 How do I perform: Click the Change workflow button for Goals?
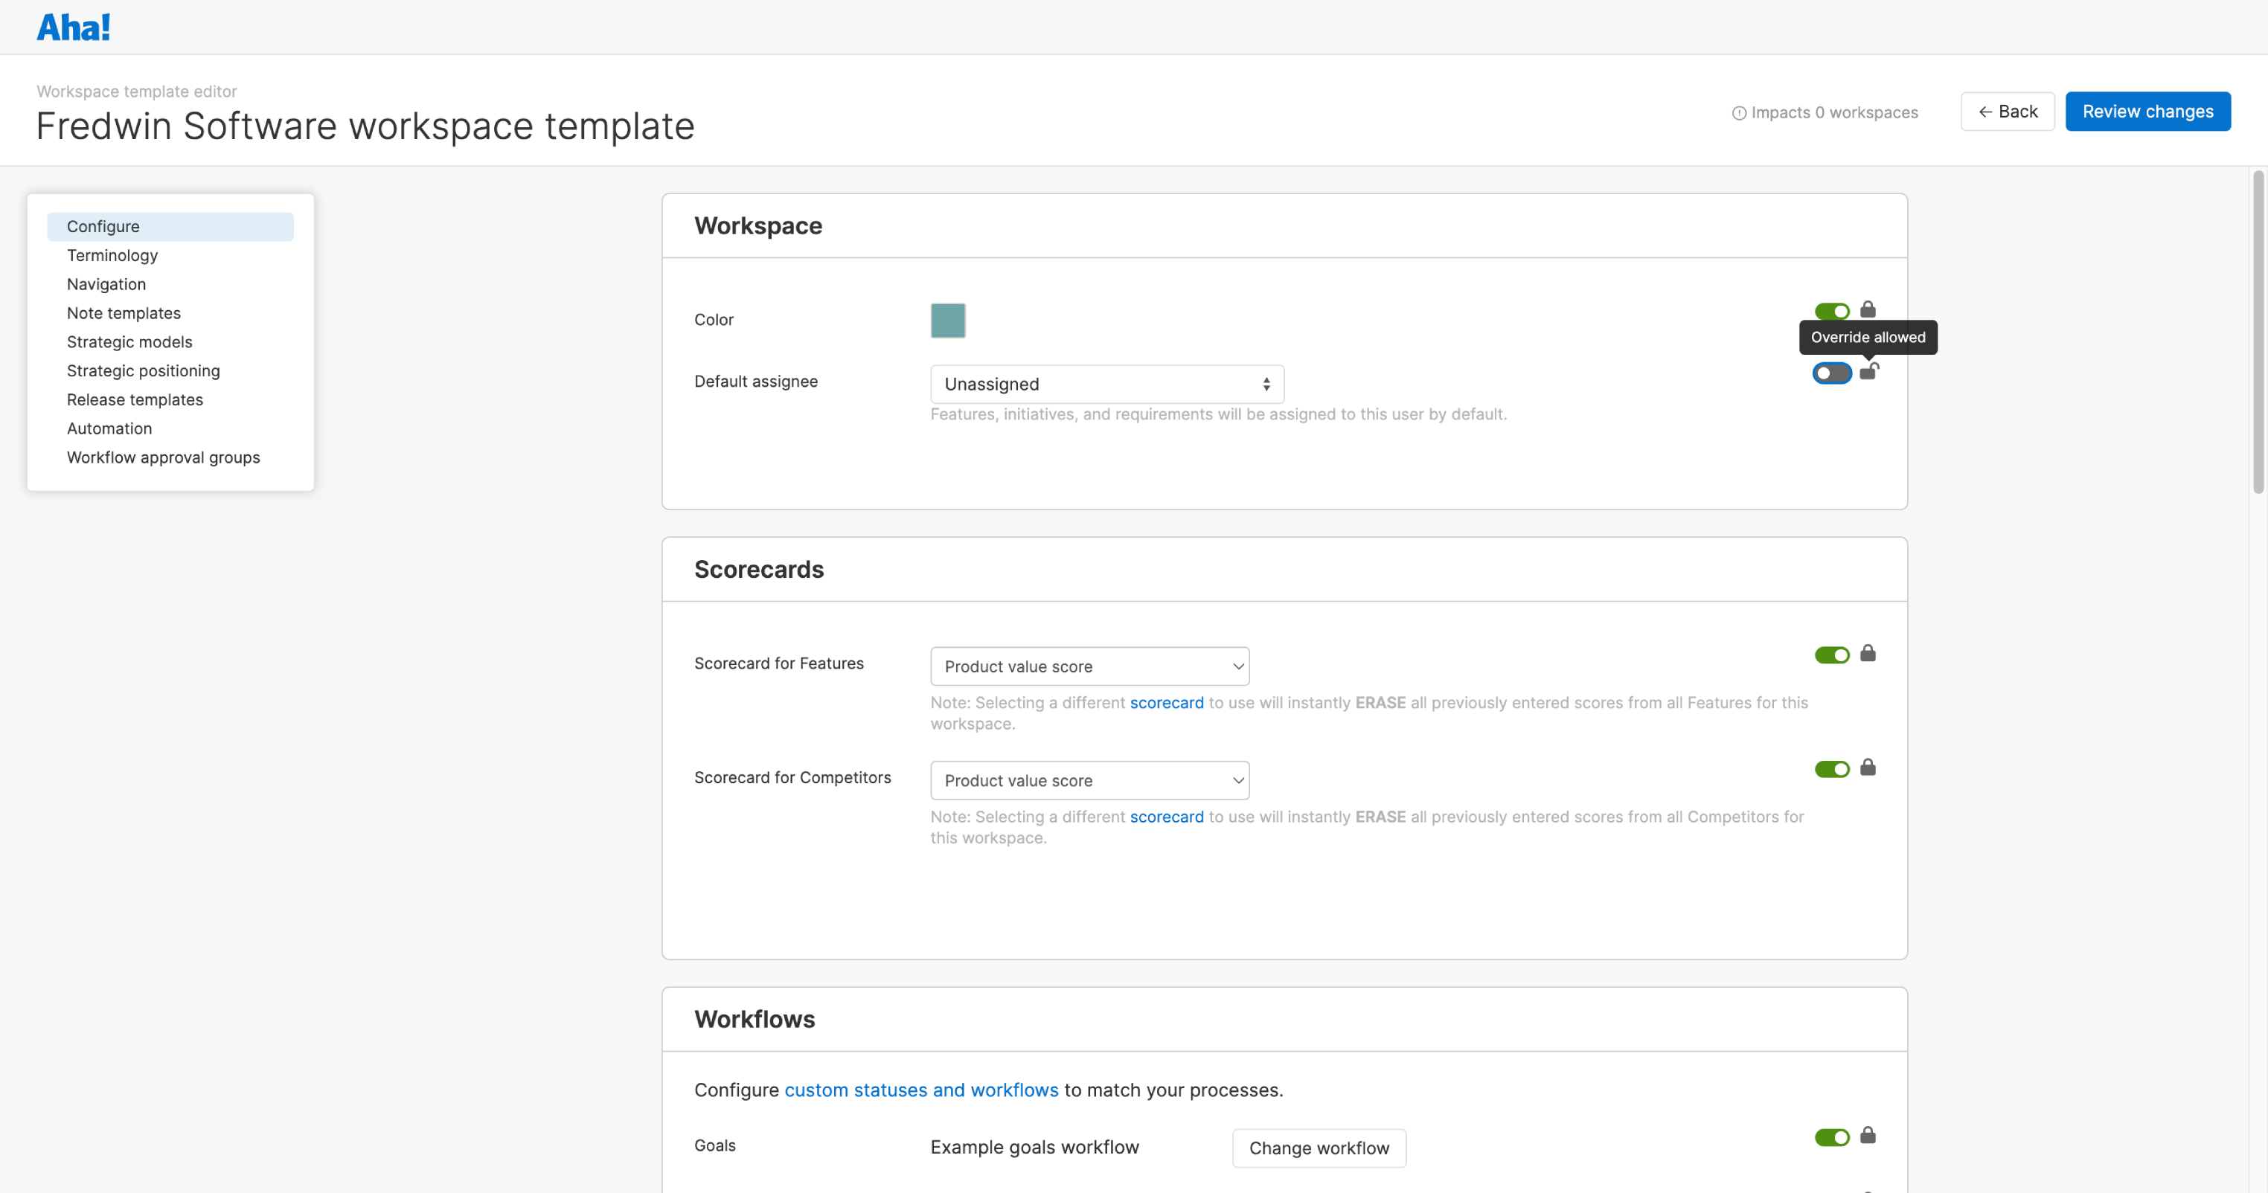(1318, 1147)
